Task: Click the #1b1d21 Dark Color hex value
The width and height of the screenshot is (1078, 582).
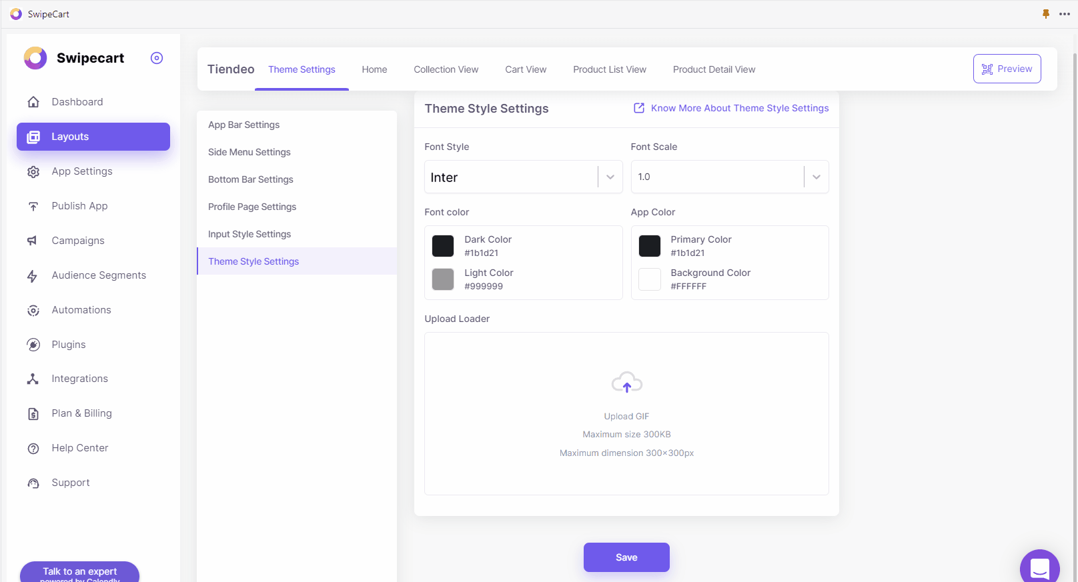Action: tap(482, 253)
